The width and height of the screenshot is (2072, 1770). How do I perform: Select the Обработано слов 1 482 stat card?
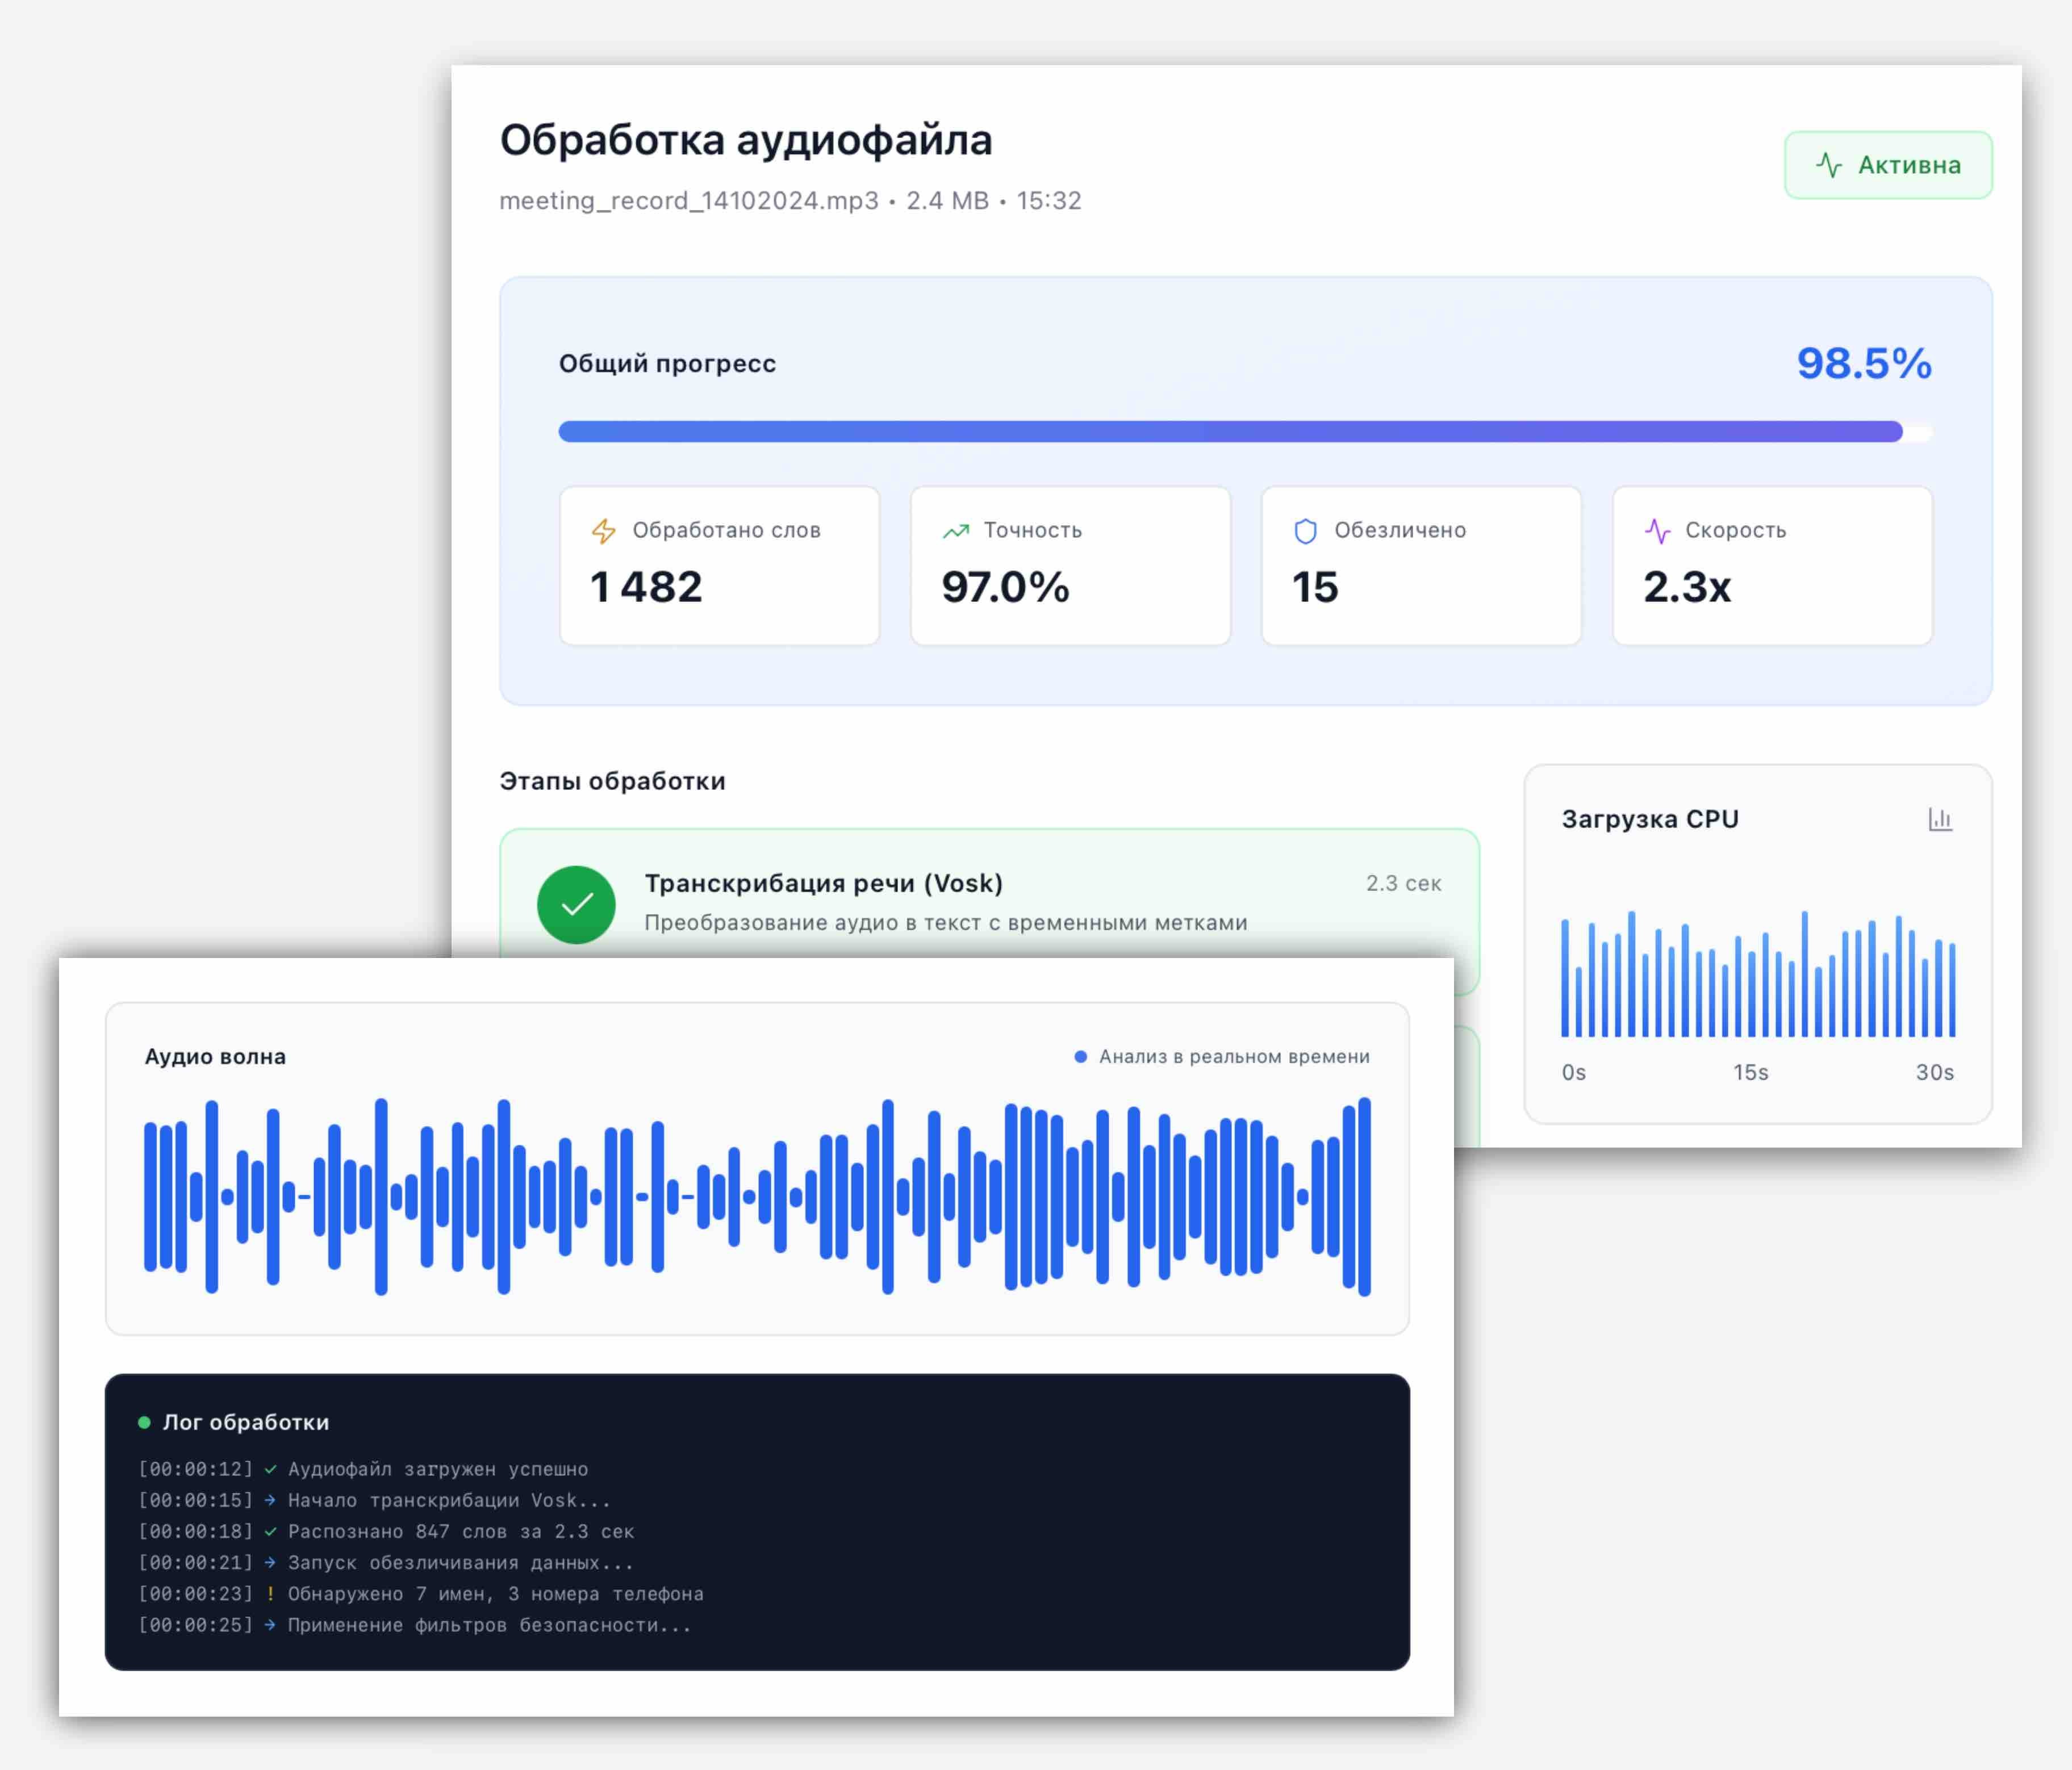(x=719, y=566)
